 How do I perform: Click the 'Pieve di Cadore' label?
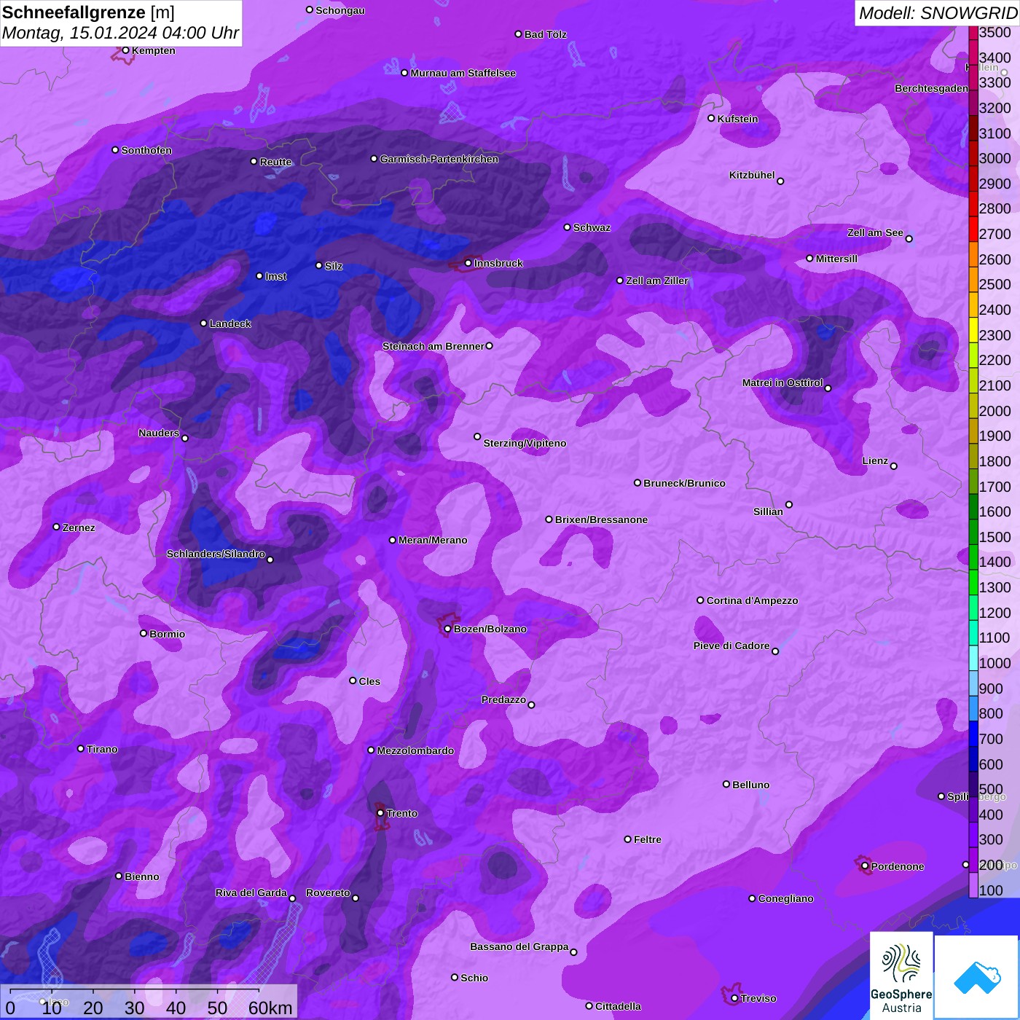tap(731, 646)
